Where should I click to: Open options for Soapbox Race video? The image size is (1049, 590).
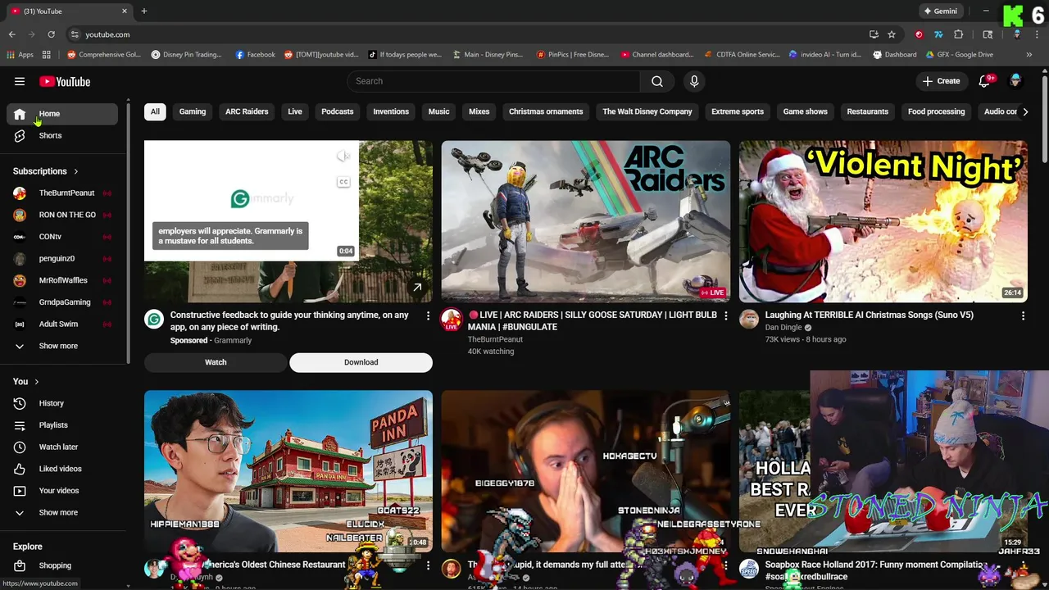1023,565
